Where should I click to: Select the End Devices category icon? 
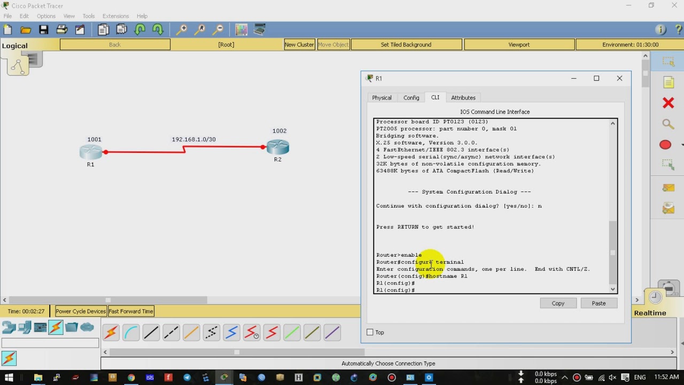[25, 327]
